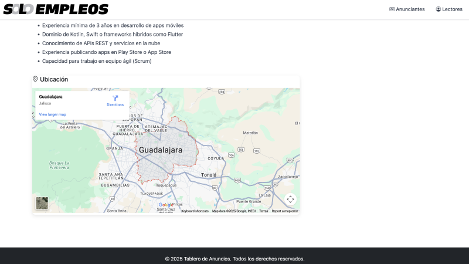Click the Guadalajara title in map info card
Screen dimensions: 469x264
coord(50,96)
